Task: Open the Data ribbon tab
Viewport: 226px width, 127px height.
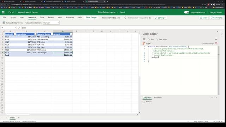Action: tap(42, 17)
